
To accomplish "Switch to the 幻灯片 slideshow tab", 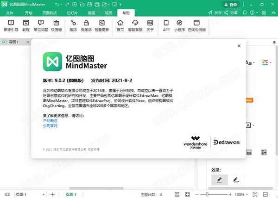I will pos(72,13).
